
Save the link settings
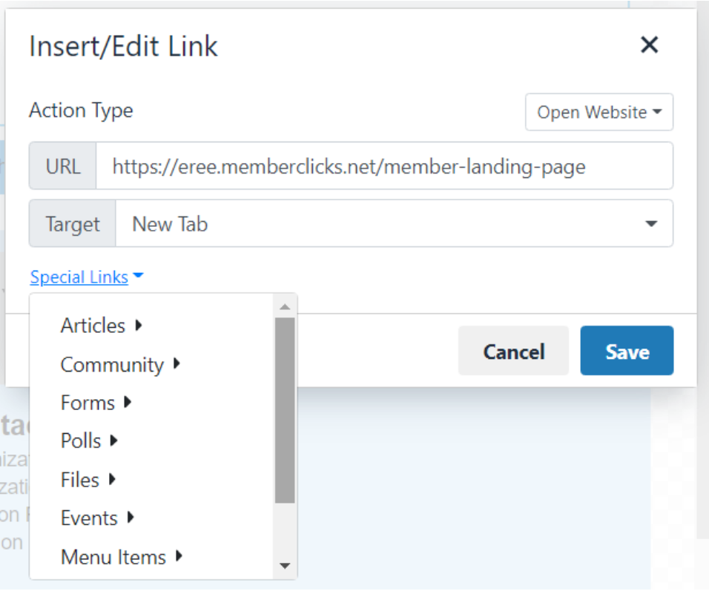point(627,351)
